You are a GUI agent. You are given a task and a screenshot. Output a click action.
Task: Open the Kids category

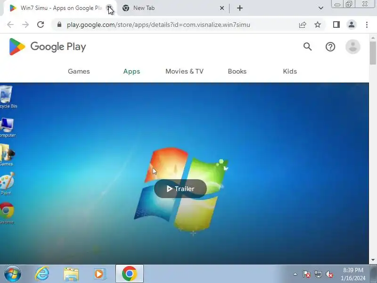pos(290,72)
